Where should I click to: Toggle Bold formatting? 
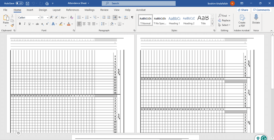20,24
